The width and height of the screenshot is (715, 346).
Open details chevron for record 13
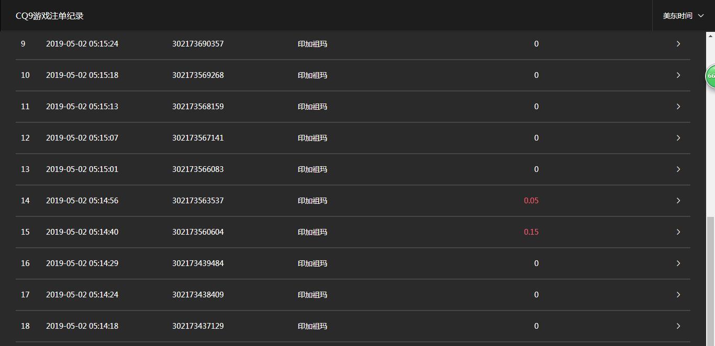click(678, 169)
